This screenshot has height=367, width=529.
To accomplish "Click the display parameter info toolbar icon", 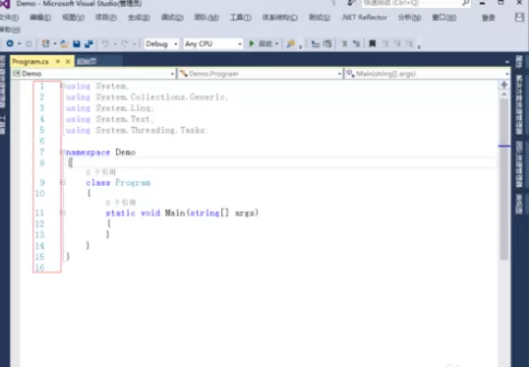I will 327,43.
